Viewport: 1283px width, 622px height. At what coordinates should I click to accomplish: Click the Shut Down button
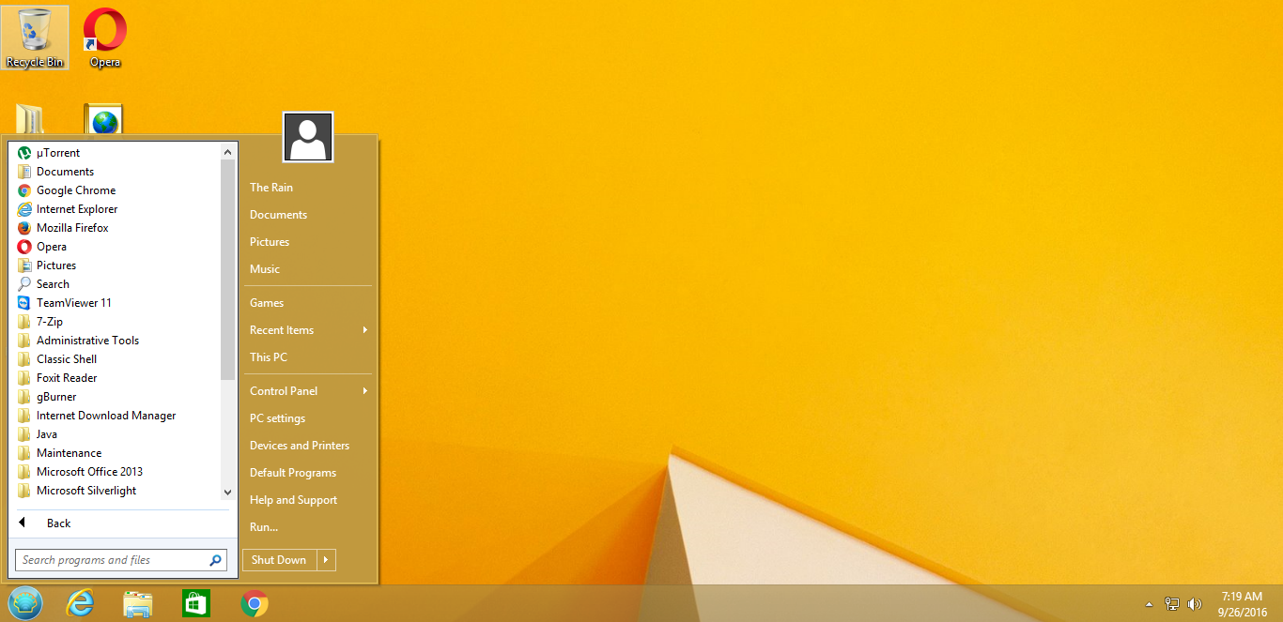click(x=280, y=560)
